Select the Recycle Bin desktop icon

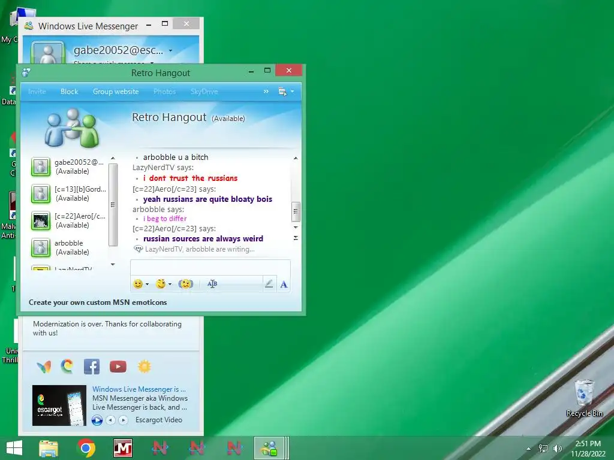point(584,398)
